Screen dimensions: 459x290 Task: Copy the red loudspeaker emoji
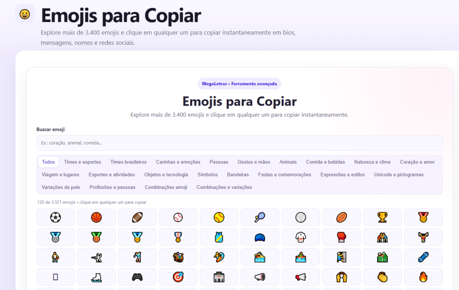(x=301, y=277)
